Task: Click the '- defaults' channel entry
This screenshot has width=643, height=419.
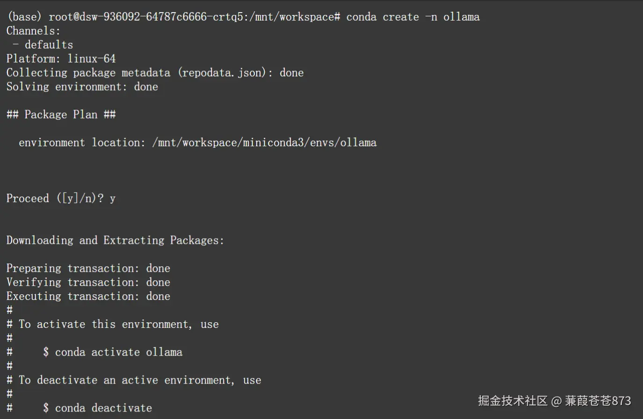Action: point(43,45)
